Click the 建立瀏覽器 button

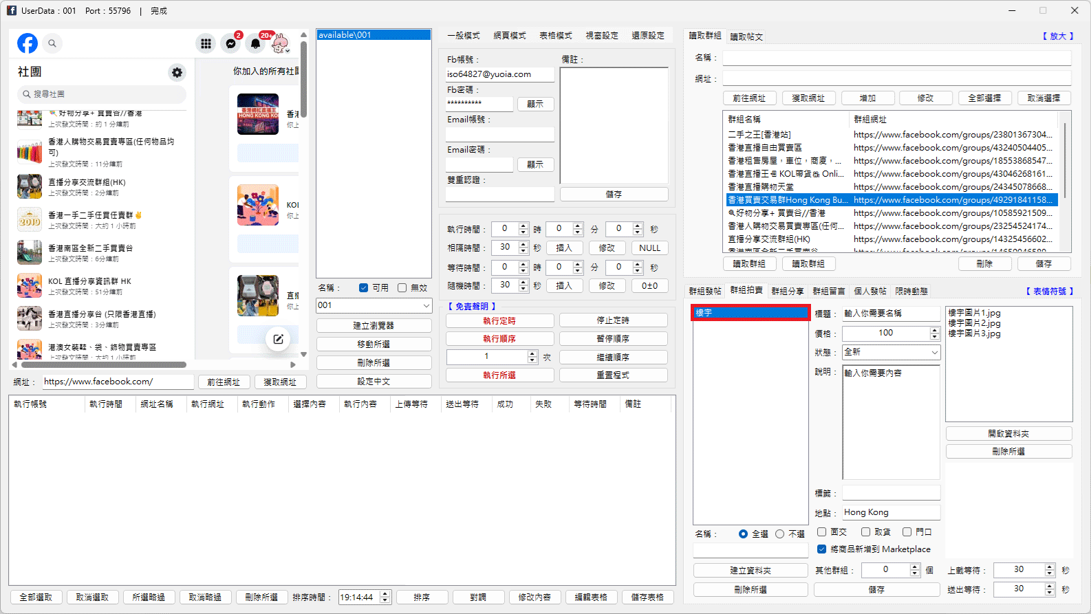point(374,325)
